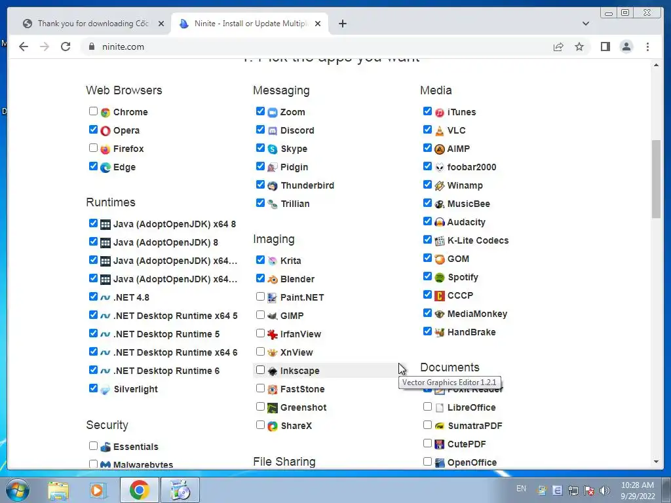Check the Chrome checkbox
The image size is (671, 503).
click(x=93, y=111)
